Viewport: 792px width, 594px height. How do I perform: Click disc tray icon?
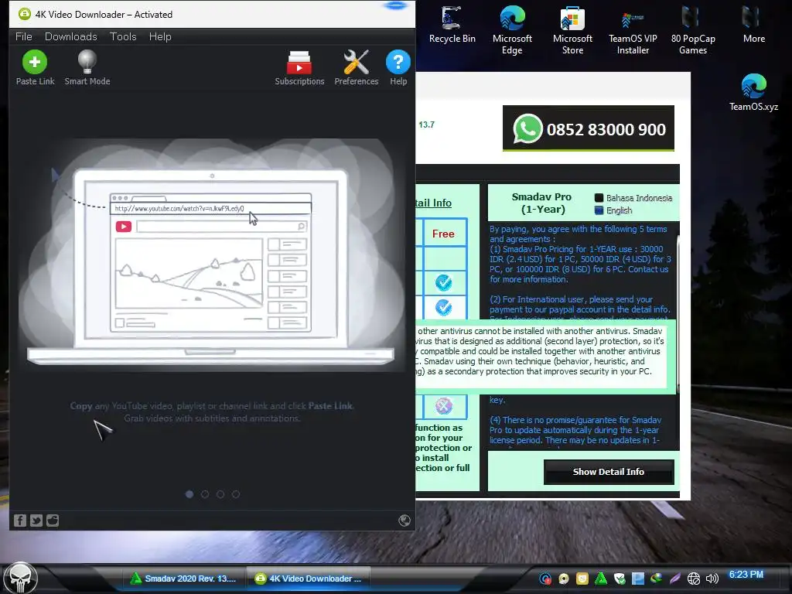(564, 579)
